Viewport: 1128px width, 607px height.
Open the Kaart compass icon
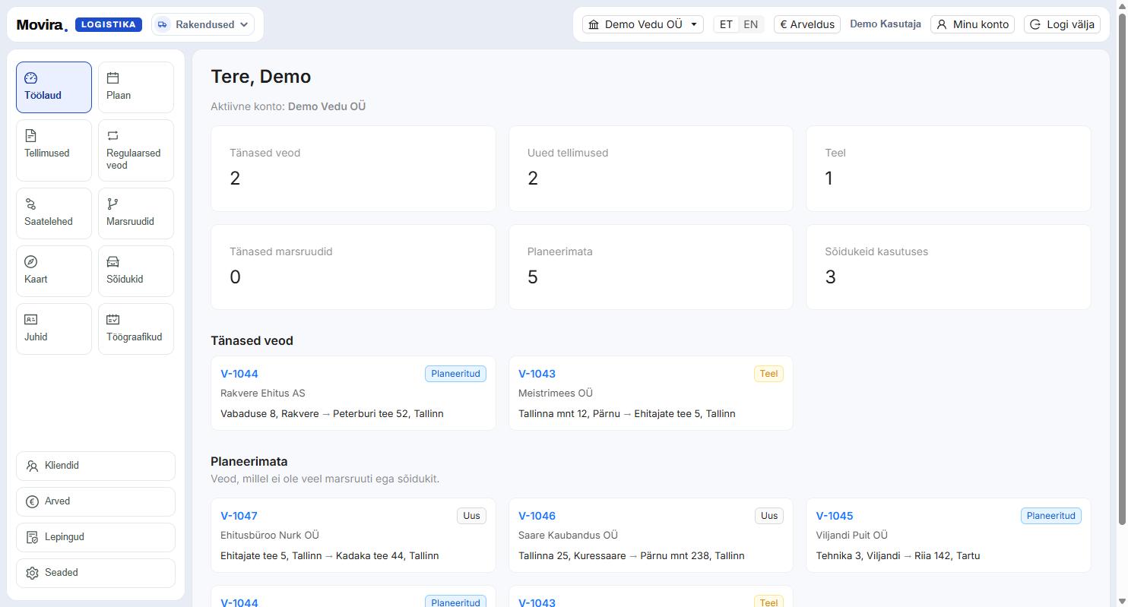(31, 262)
